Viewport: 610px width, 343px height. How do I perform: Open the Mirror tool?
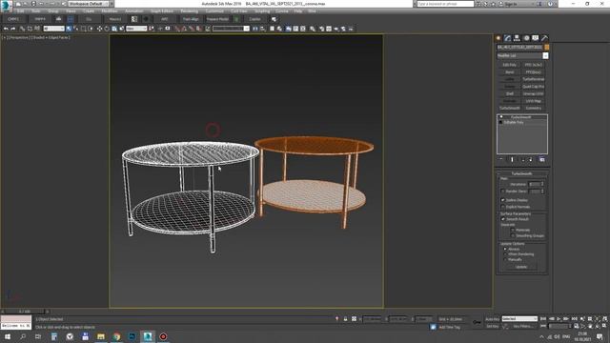pos(255,29)
